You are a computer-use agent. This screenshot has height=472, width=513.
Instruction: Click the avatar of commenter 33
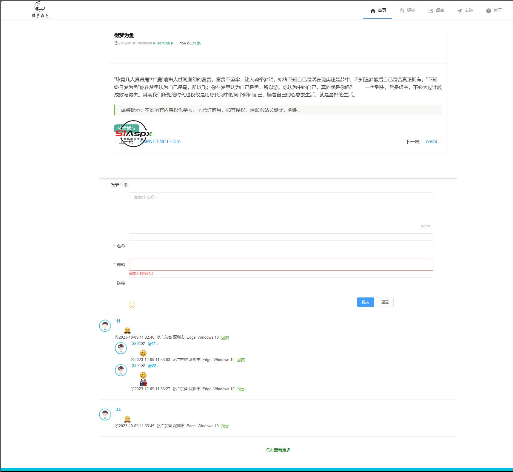click(121, 370)
